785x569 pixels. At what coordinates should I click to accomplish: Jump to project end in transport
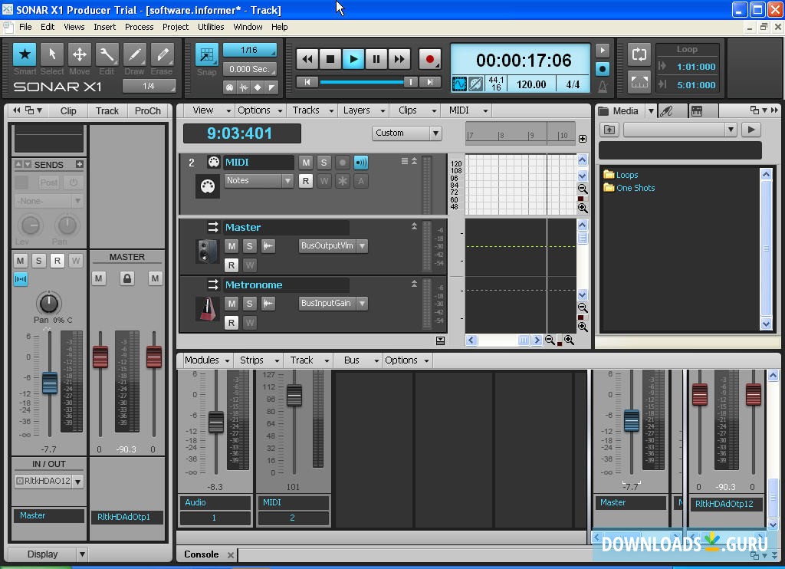pos(430,81)
